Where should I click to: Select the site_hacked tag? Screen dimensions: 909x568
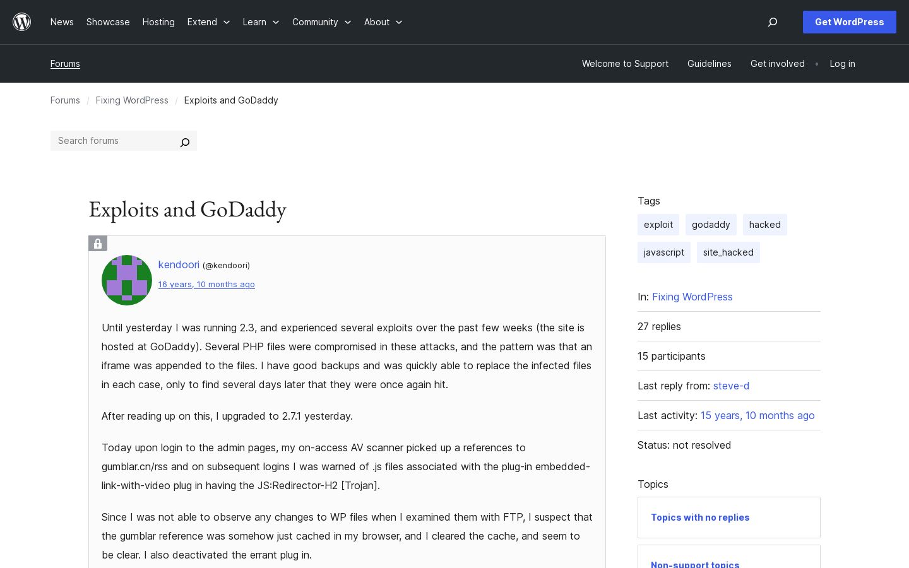click(728, 252)
